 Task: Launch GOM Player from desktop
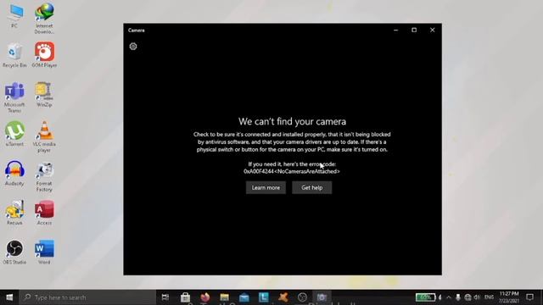pos(44,54)
